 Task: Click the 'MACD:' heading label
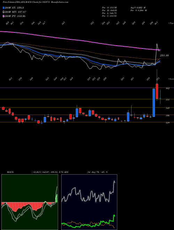pos(10,172)
